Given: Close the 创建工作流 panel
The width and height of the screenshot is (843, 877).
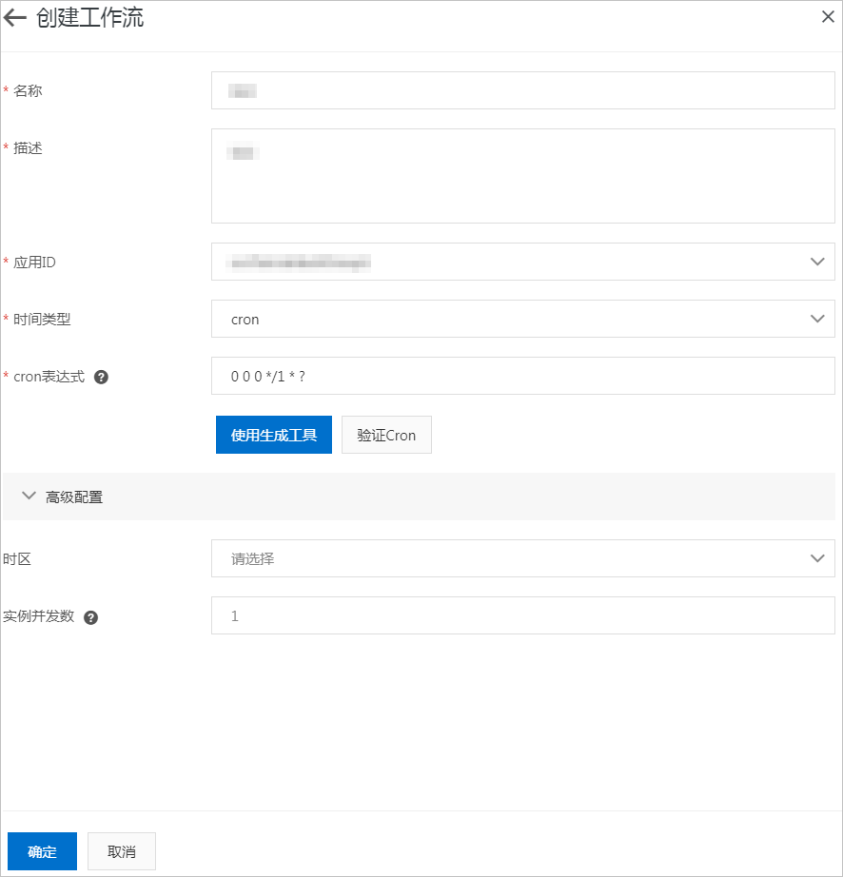Looking at the screenshot, I should point(828,17).
